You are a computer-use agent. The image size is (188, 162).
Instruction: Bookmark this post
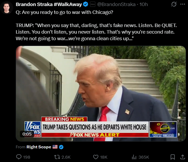click(173, 157)
